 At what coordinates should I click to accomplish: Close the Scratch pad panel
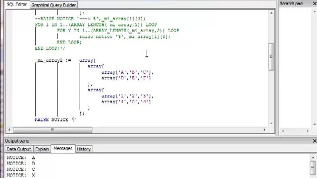pyautogui.click(x=315, y=3)
